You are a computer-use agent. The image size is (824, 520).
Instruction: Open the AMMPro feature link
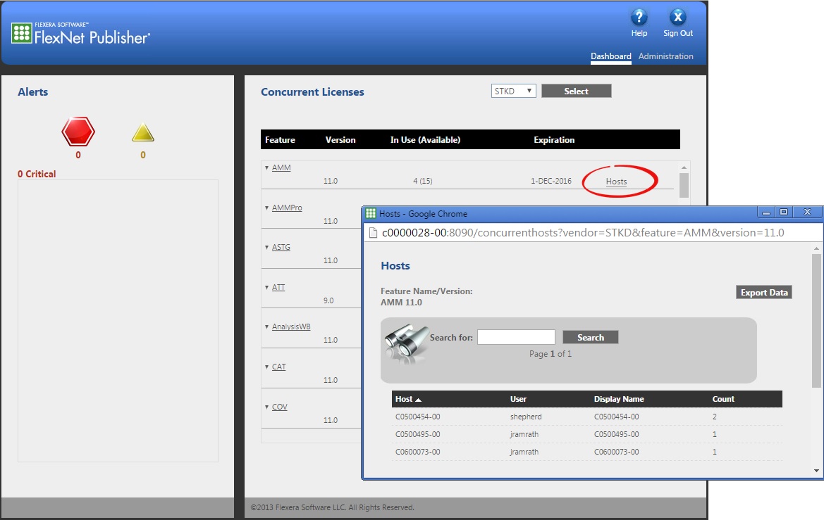[287, 208]
